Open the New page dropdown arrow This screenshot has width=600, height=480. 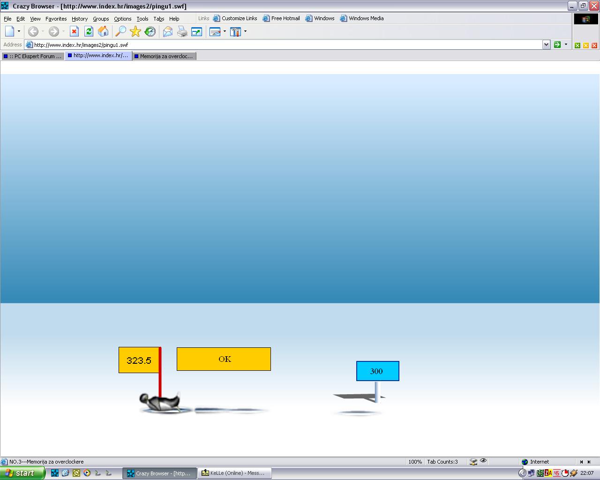pos(19,31)
